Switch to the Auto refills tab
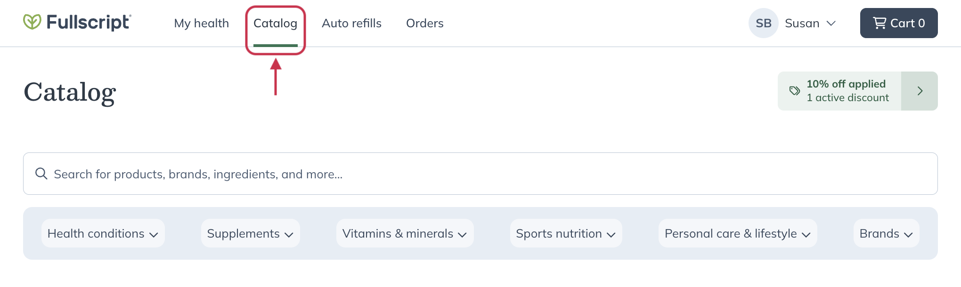Image resolution: width=961 pixels, height=287 pixels. click(x=351, y=23)
